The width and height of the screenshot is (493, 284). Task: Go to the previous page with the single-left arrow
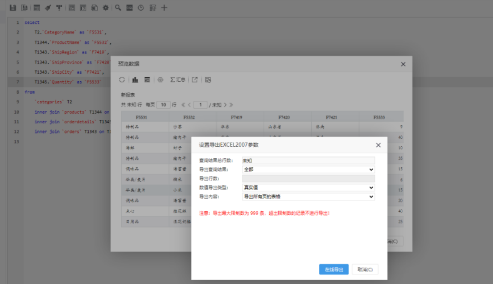pyautogui.click(x=189, y=105)
